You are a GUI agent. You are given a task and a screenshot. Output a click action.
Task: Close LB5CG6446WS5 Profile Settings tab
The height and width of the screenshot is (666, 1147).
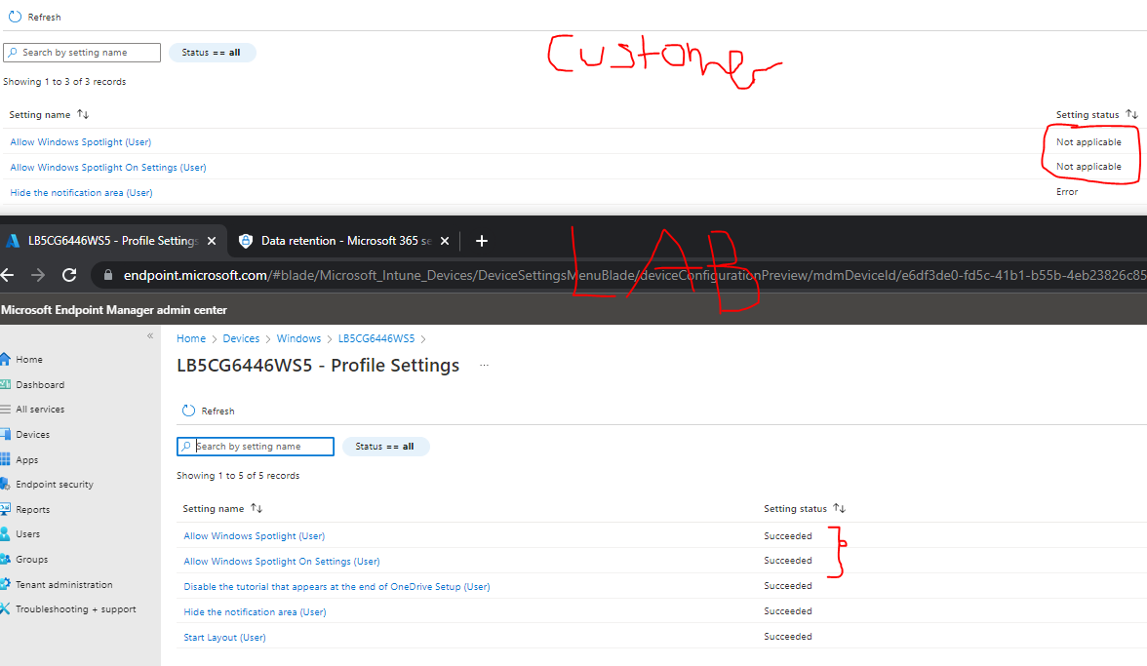[x=212, y=241]
